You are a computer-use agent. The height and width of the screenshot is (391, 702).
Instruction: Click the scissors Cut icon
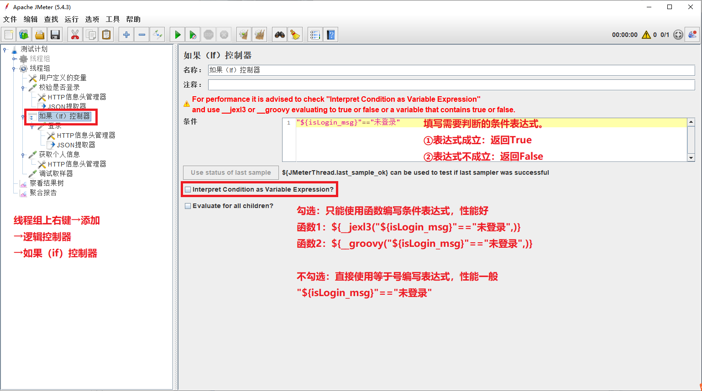click(75, 35)
